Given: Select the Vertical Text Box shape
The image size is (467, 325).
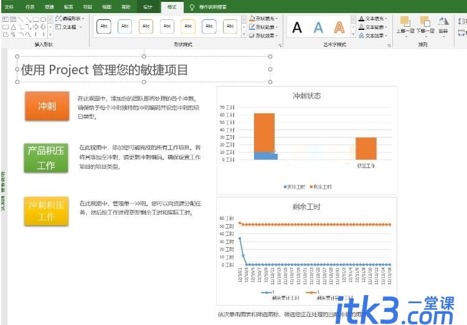Looking at the screenshot, I should pos(13,19).
